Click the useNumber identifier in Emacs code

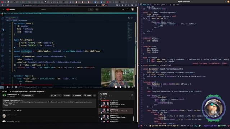[x=152, y=65]
